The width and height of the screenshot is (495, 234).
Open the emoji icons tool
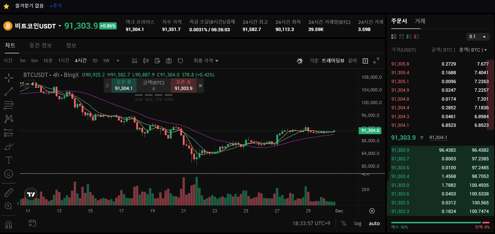click(9, 174)
